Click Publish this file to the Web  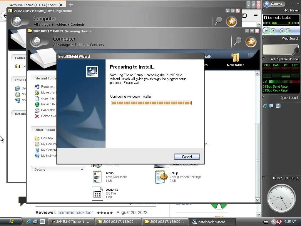[x=46, y=104]
